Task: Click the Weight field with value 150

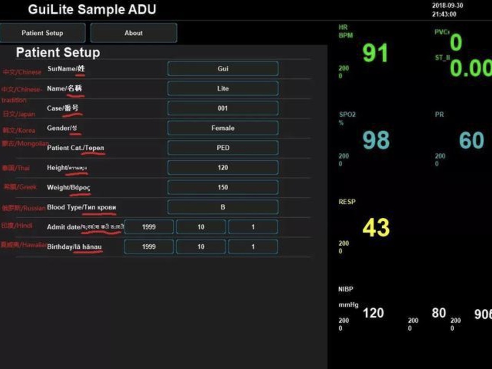Action: (x=222, y=187)
